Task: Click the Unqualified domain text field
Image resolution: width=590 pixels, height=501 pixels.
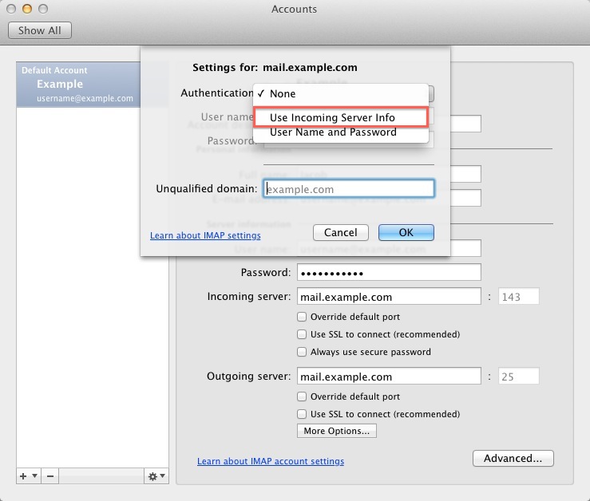Action: 348,189
